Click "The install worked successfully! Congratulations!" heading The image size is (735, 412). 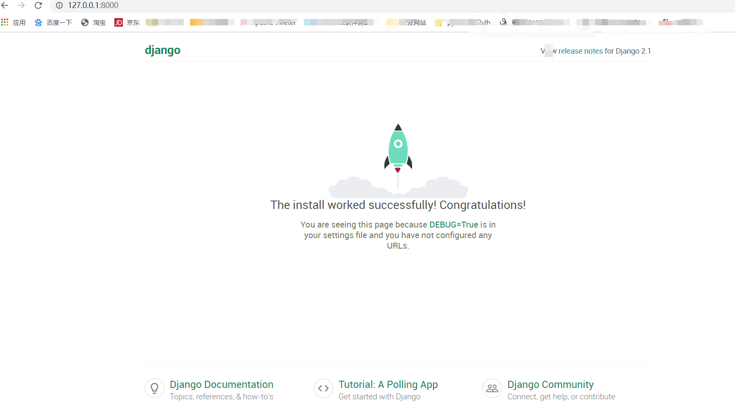tap(398, 205)
